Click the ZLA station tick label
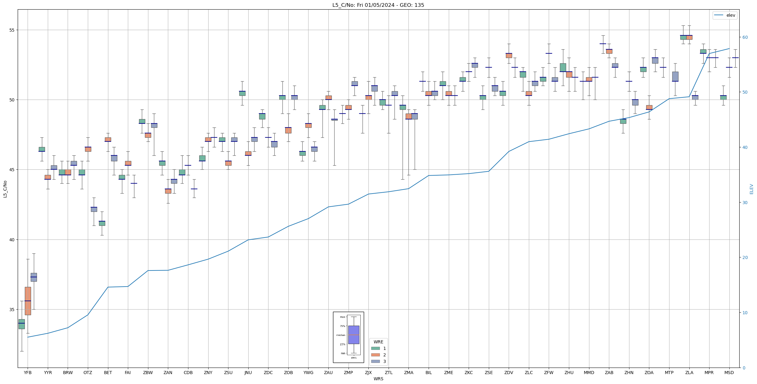 click(689, 373)
